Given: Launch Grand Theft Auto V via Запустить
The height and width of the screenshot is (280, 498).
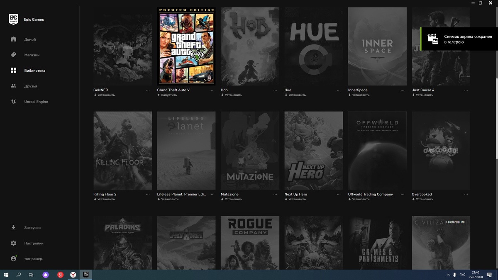Looking at the screenshot, I should (167, 95).
